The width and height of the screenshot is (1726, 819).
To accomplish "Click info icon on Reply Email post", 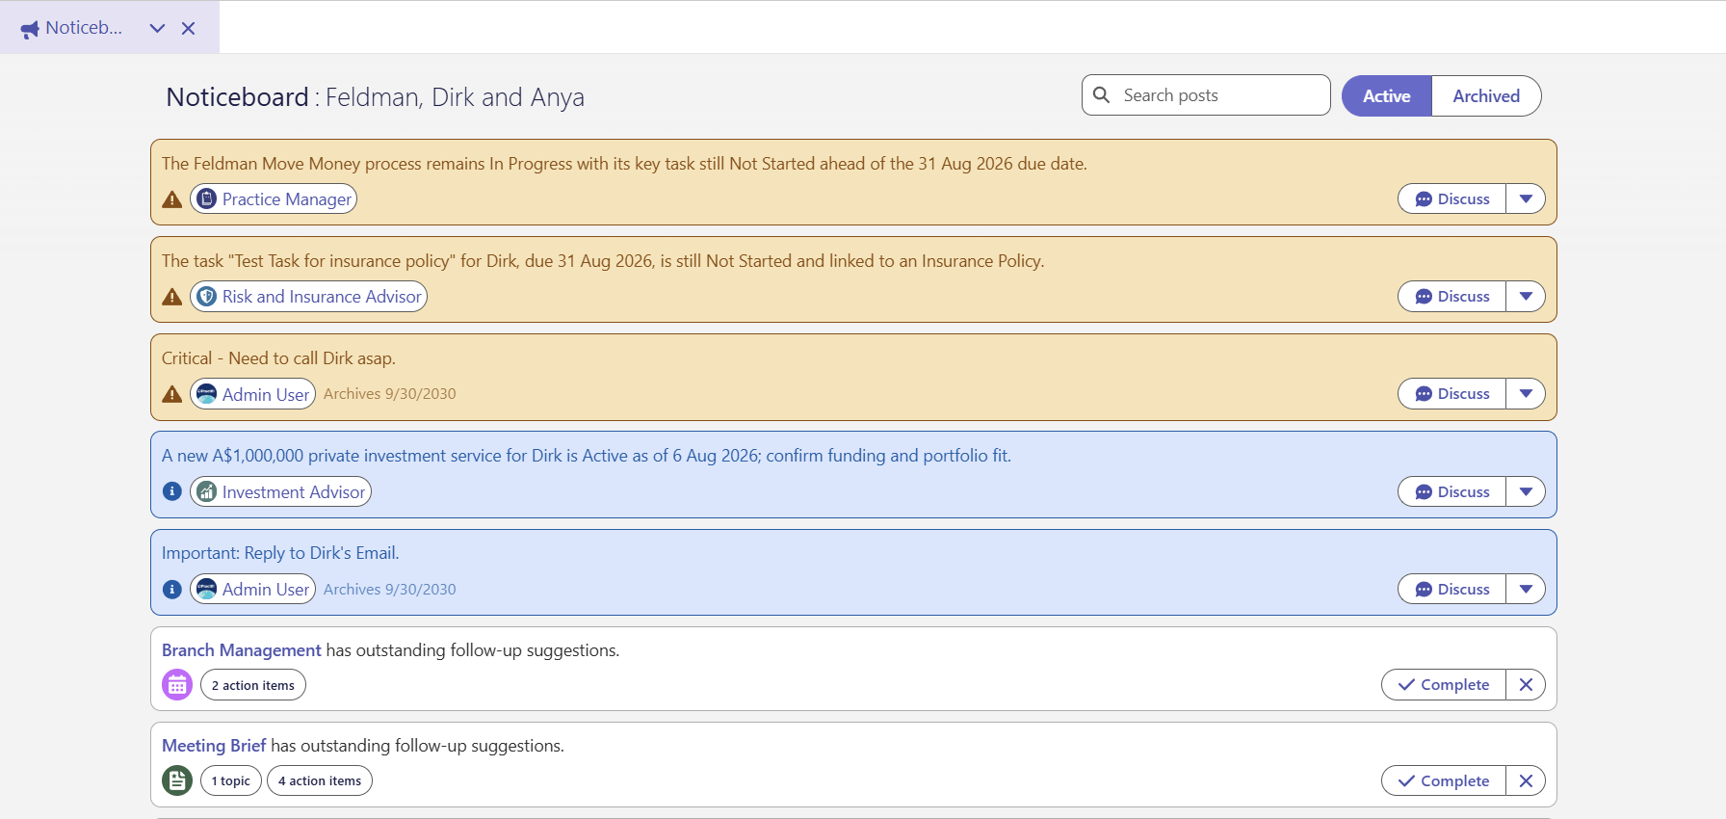I will (172, 589).
